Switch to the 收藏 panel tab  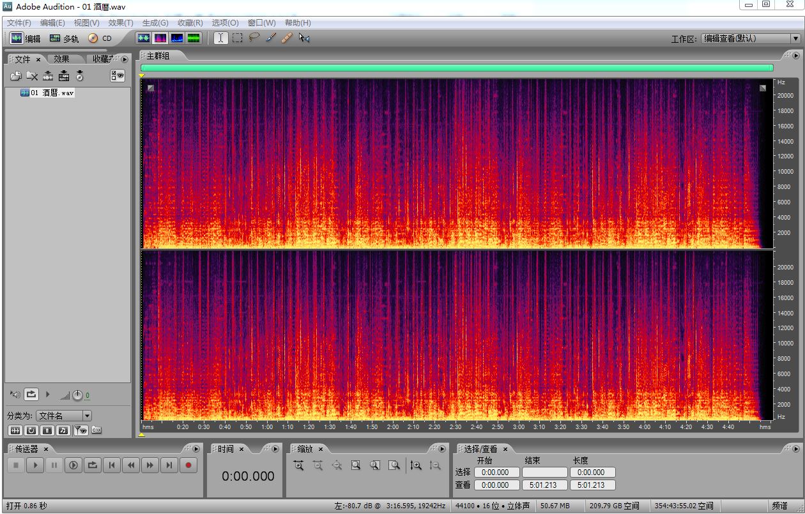pos(101,59)
